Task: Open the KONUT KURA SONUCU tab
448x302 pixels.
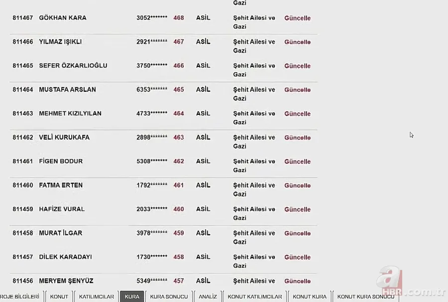Action: pyautogui.click(x=365, y=297)
